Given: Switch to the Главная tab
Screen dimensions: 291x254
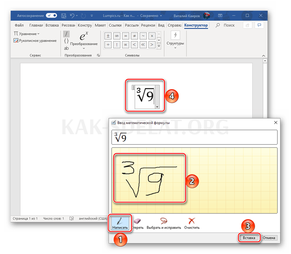Looking at the screenshot, I should 36,25.
